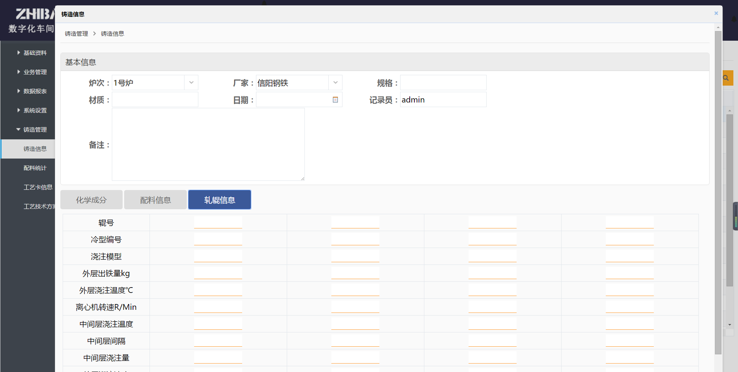The image size is (738, 372).
Task: Switch to the 配料信息 tab
Action: (x=155, y=200)
